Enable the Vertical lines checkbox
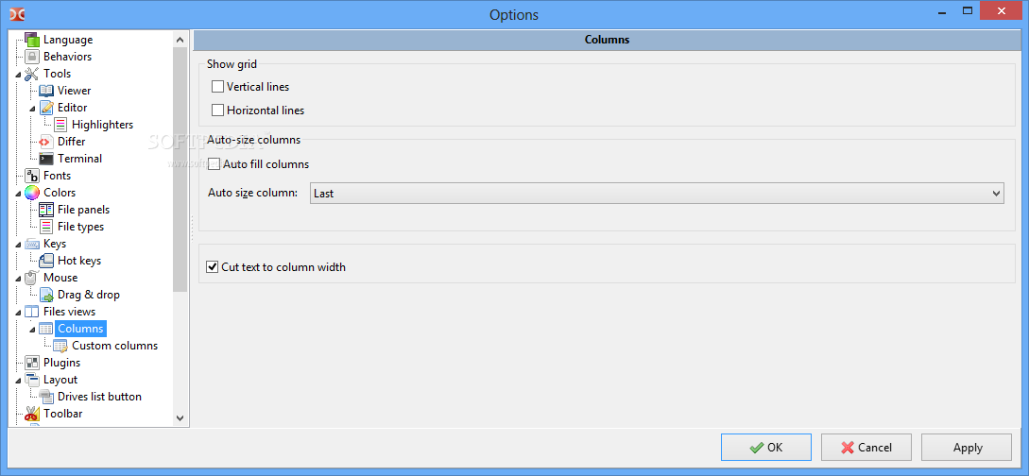Screen dimensions: 1029x476 click(x=218, y=87)
